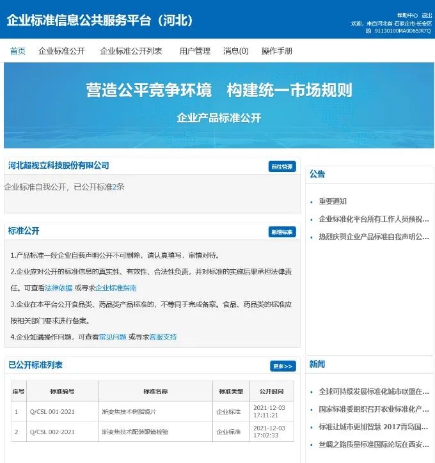The width and height of the screenshot is (435, 463).
Task: Click the 标准编号 column header
Action: click(x=62, y=391)
